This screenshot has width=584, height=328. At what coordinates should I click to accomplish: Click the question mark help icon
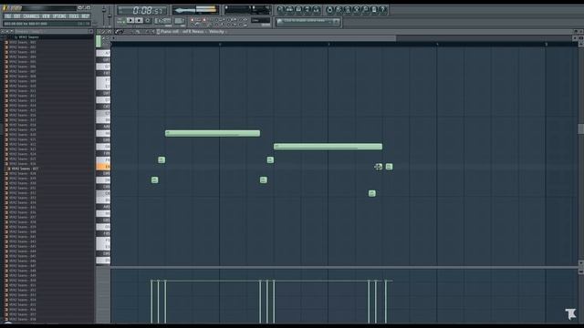coord(382,10)
